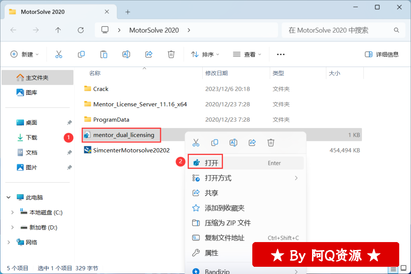Sort by the 类型 column header

coord(278,73)
